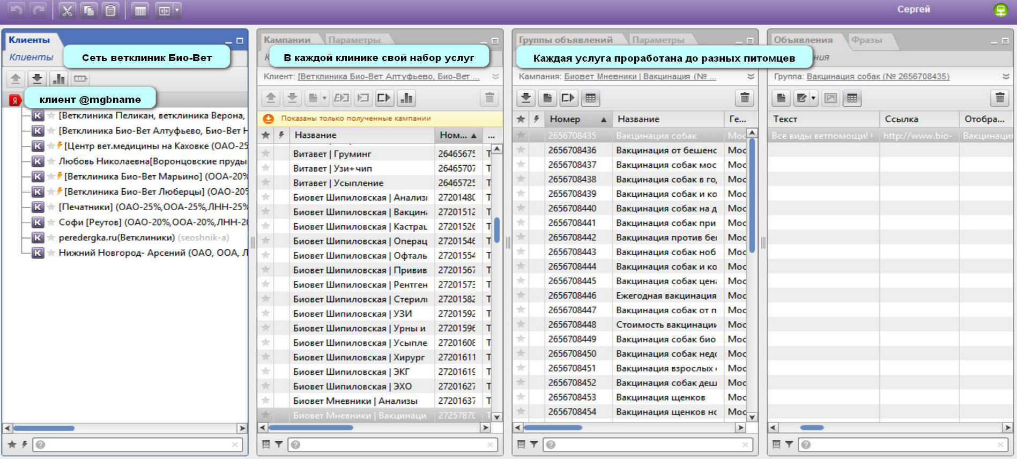Toggle favorite star for peredergka.ru client
Image resolution: width=1017 pixels, height=459 pixels.
(x=51, y=238)
